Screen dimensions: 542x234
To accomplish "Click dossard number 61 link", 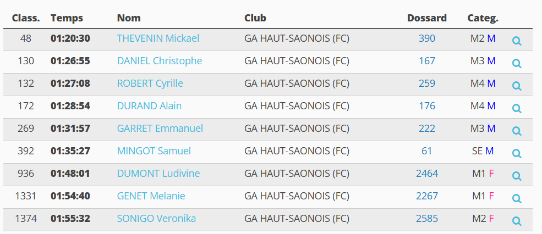I will 427,151.
